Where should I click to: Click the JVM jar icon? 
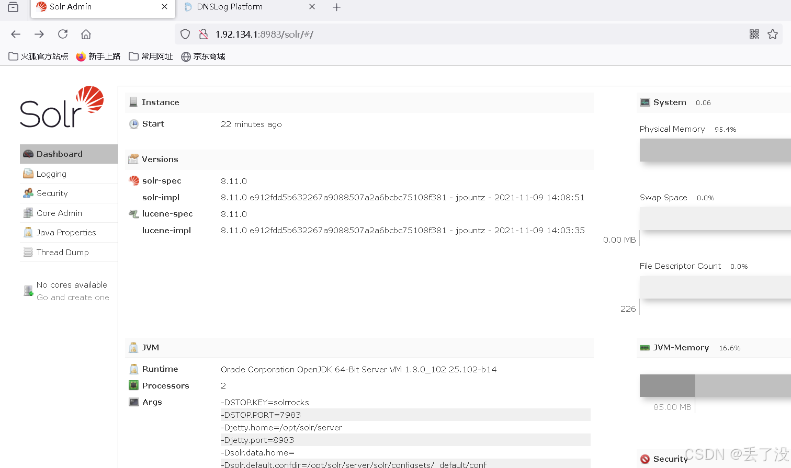point(133,347)
